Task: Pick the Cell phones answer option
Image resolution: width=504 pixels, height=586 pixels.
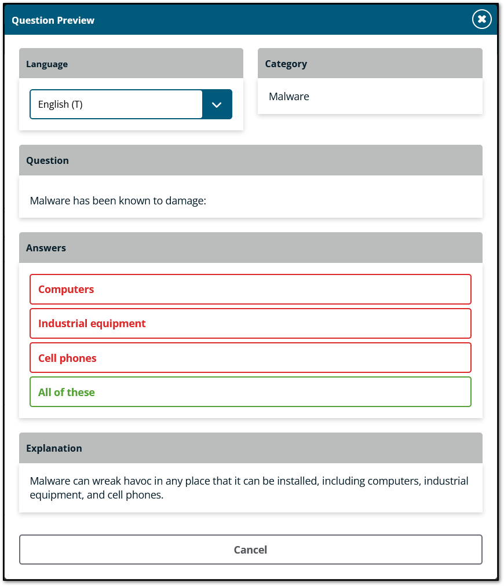Action: (250, 357)
